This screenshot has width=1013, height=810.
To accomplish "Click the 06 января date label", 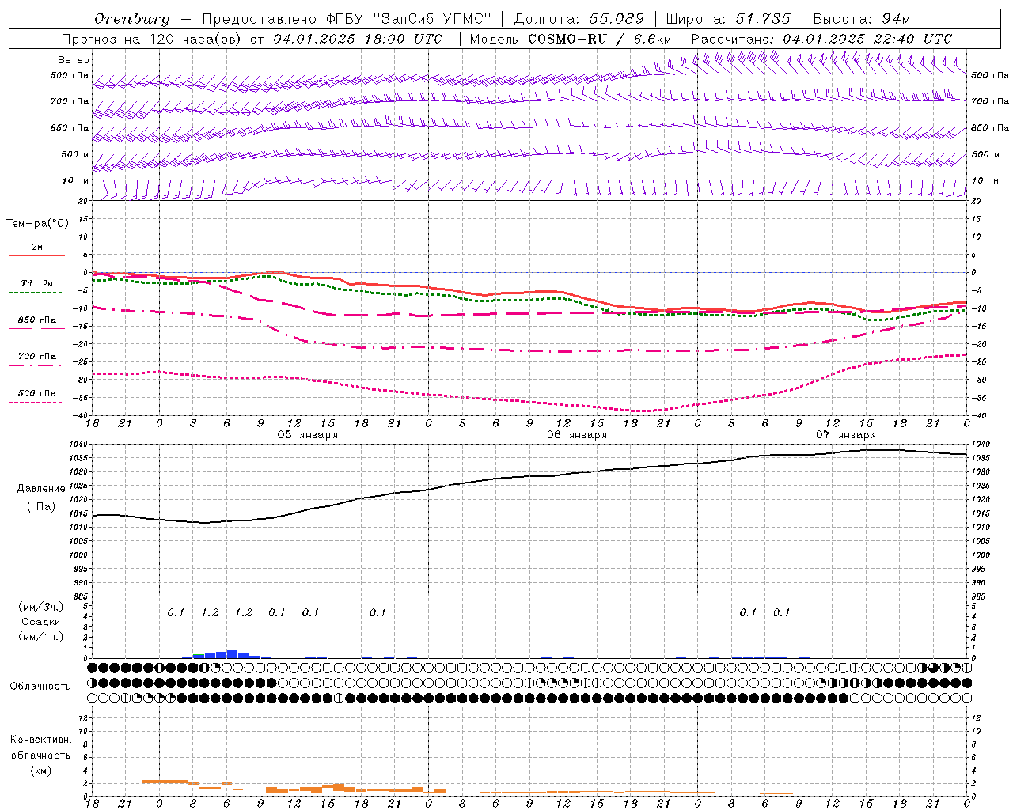I will pos(577,435).
